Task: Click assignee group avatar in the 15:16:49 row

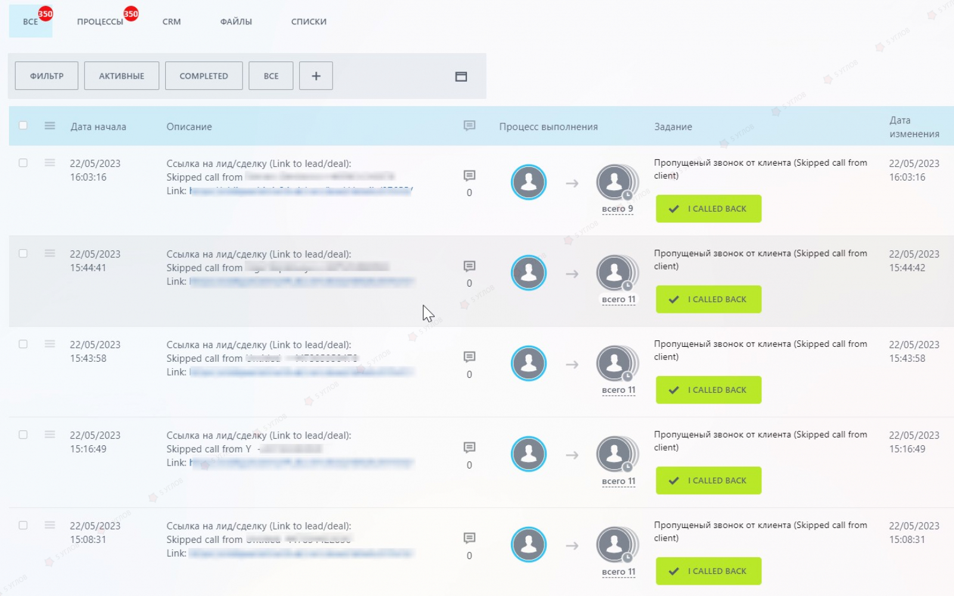Action: [x=616, y=454]
